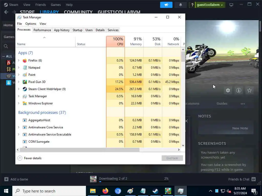This screenshot has width=262, height=196.
Task: Click the muted volume tray icon
Action: click(x=229, y=191)
